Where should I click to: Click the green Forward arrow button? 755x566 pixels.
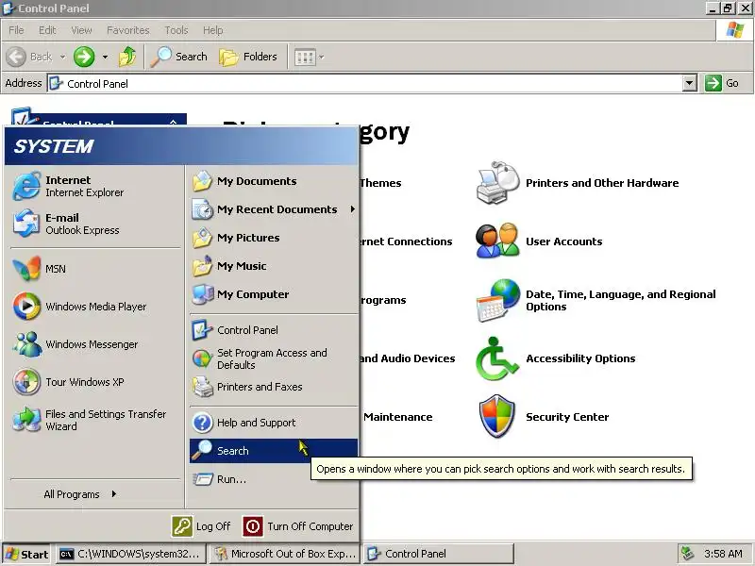[84, 57]
